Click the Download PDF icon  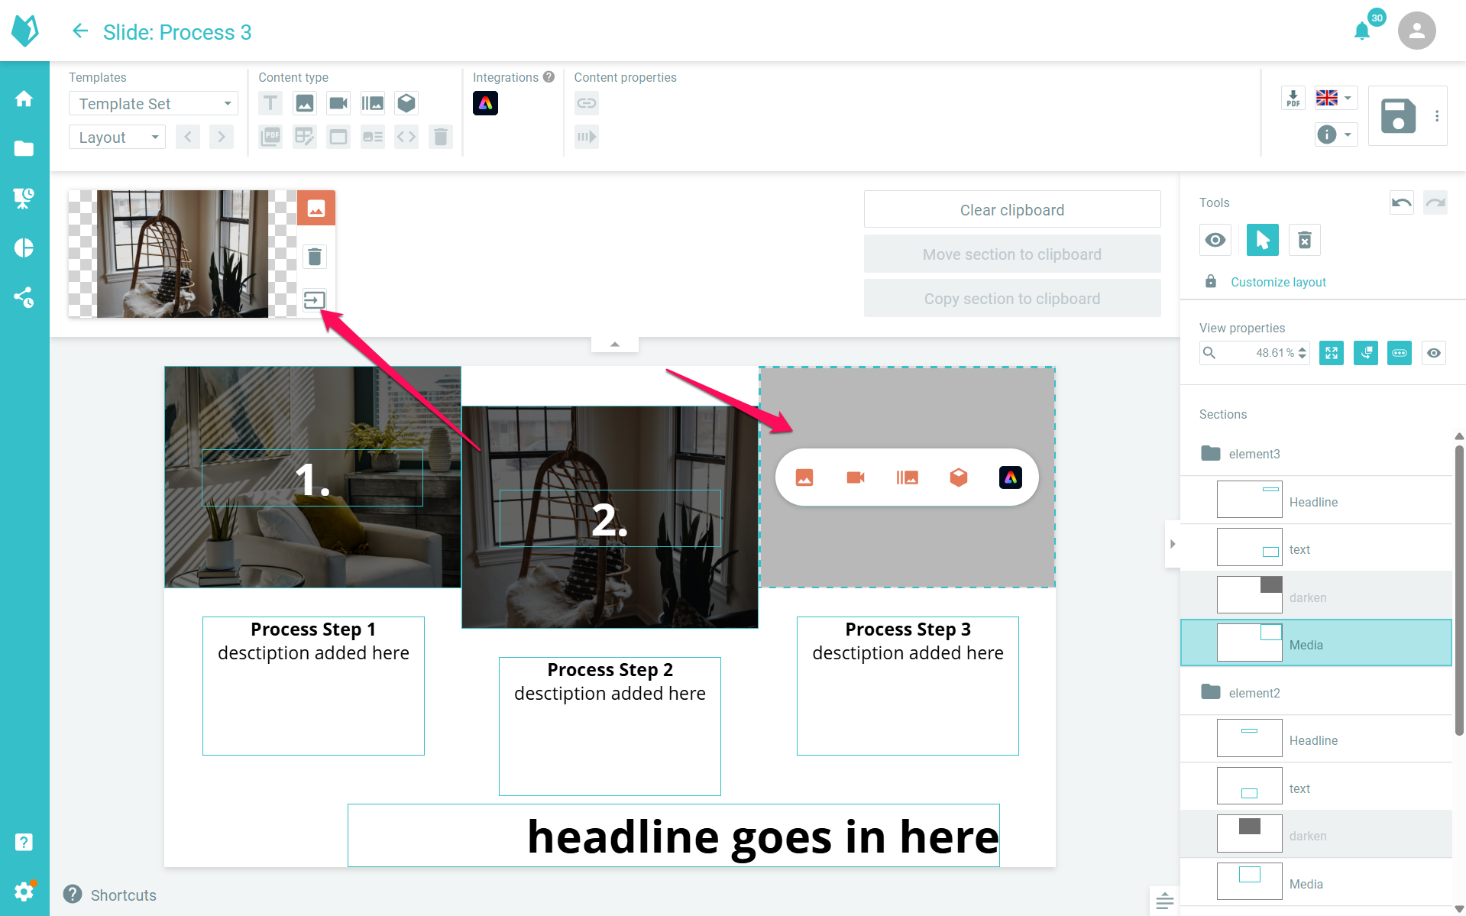[1293, 99]
